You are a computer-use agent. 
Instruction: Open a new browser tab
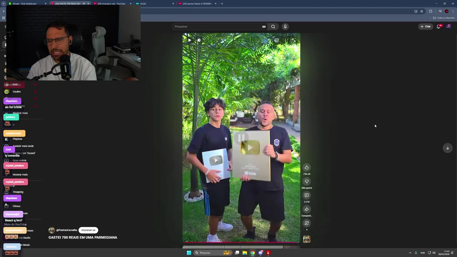click(x=222, y=4)
